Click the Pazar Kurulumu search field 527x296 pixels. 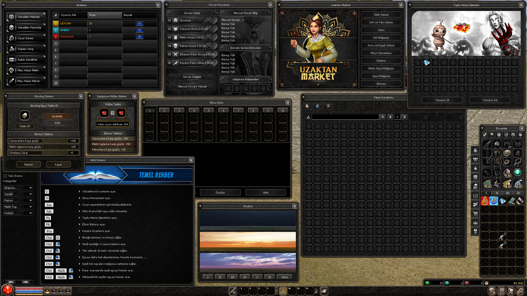pyautogui.click(x=345, y=117)
